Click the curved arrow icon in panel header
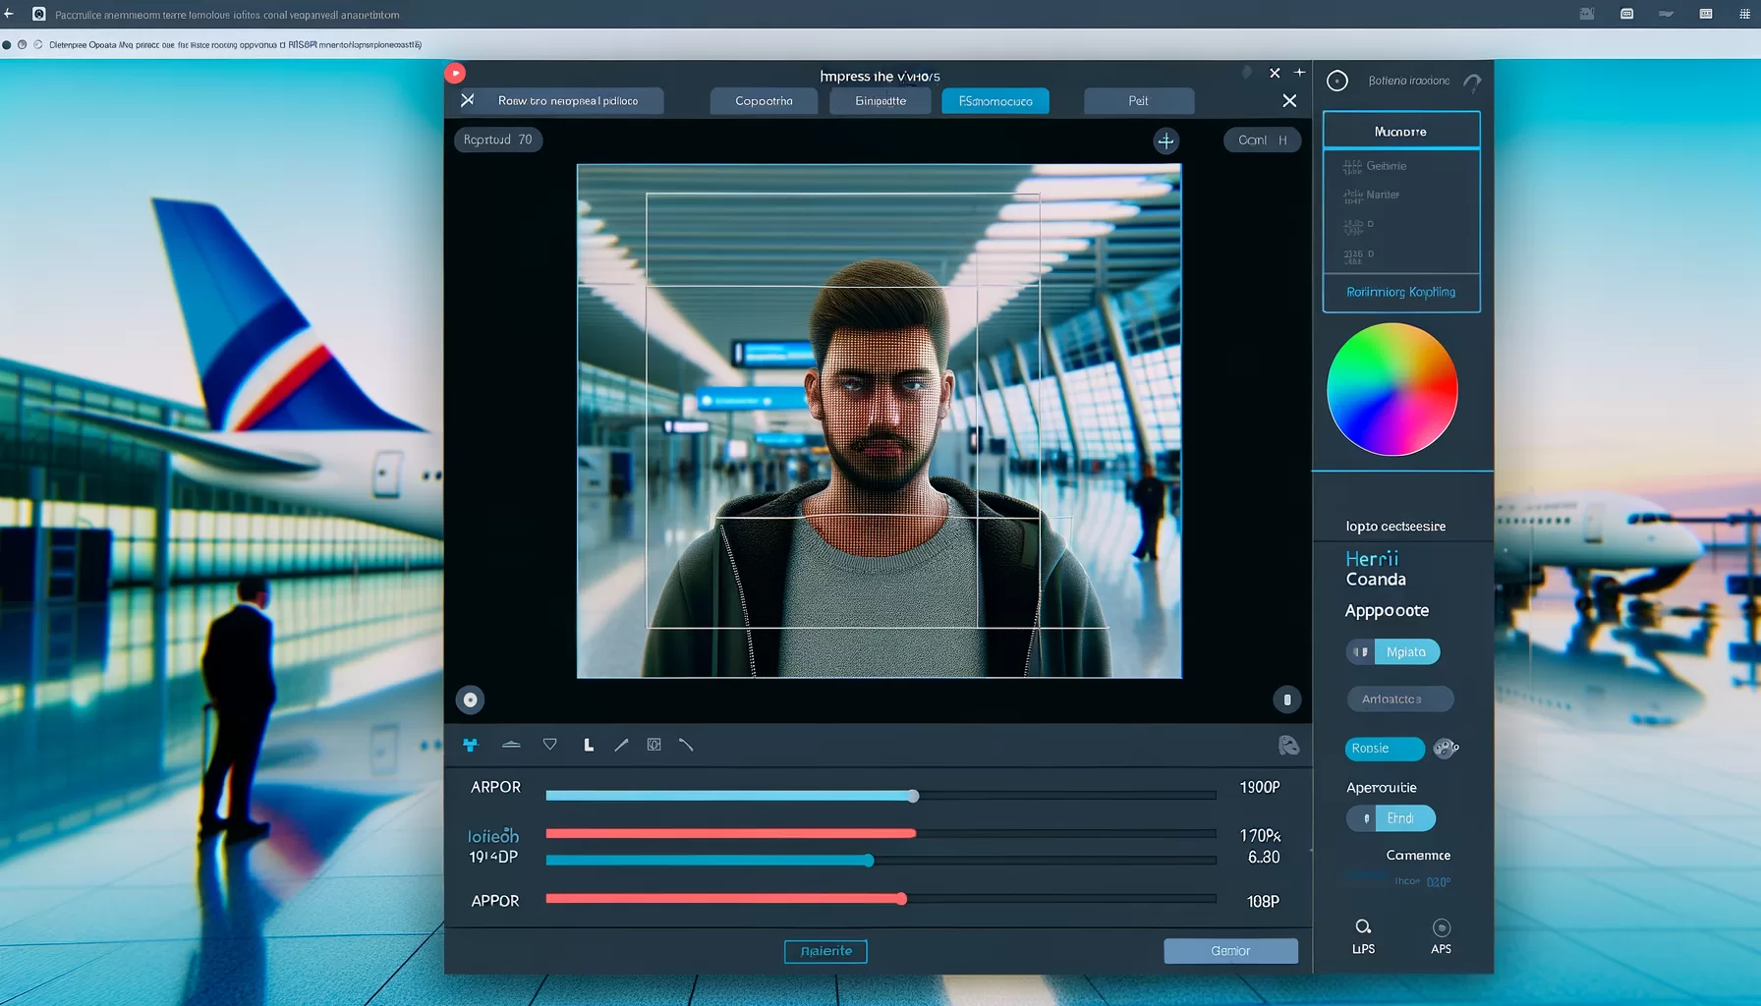Screen dimensions: 1761x1006 [x=1471, y=83]
